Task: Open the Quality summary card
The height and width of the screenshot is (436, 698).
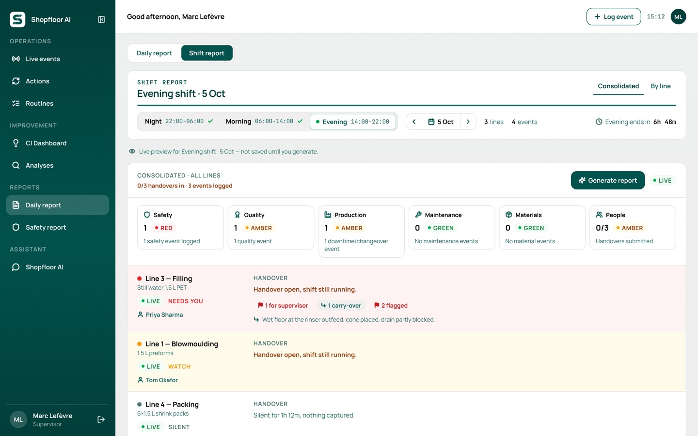Action: coord(271,228)
